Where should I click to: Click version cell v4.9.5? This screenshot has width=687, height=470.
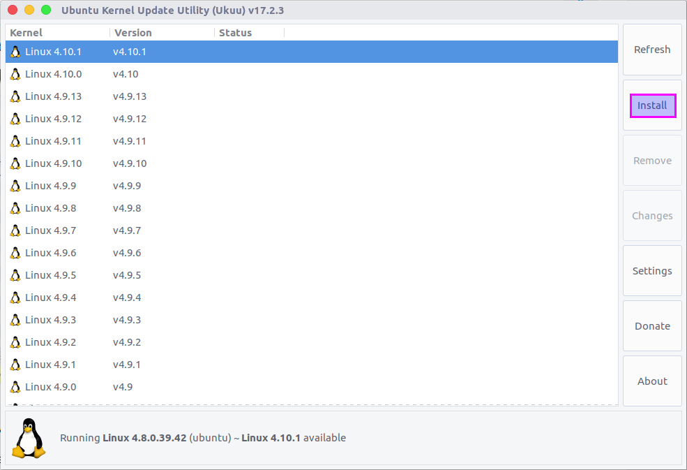tap(127, 276)
